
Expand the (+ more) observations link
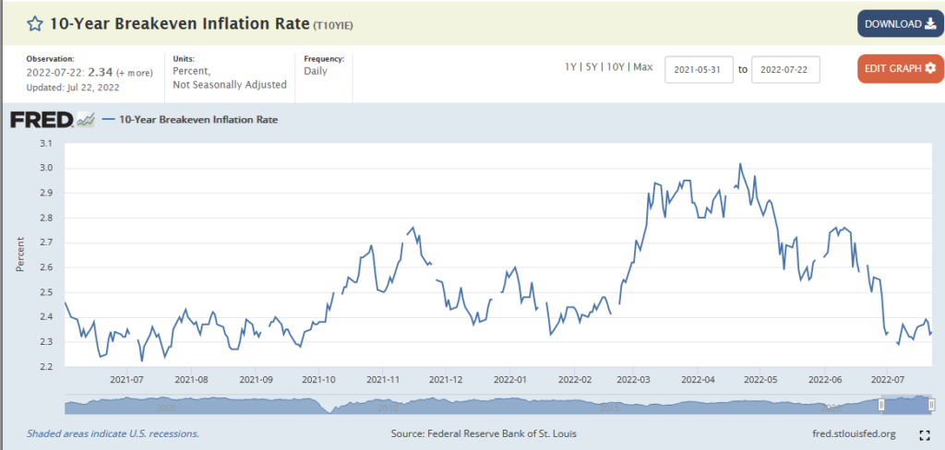point(135,71)
